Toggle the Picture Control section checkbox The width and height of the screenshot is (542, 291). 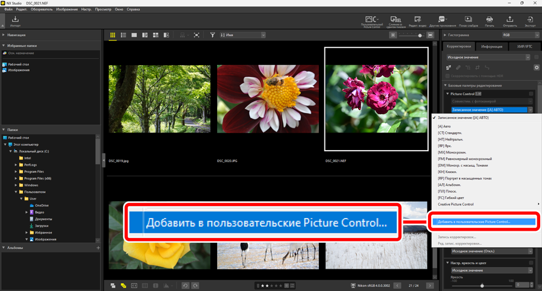pos(531,94)
